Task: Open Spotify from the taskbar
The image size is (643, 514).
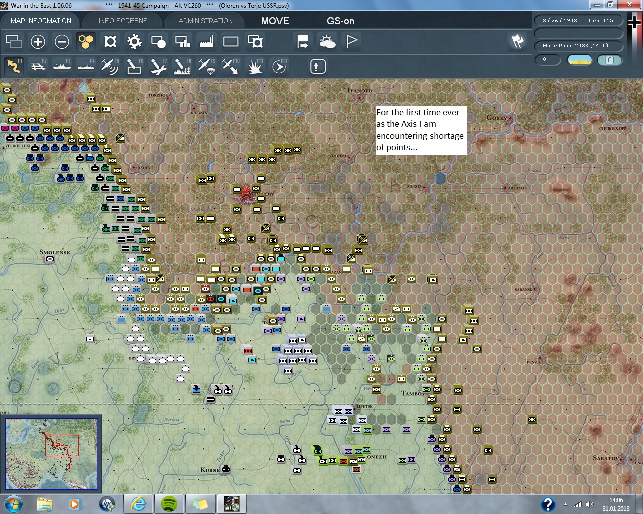Action: [169, 504]
